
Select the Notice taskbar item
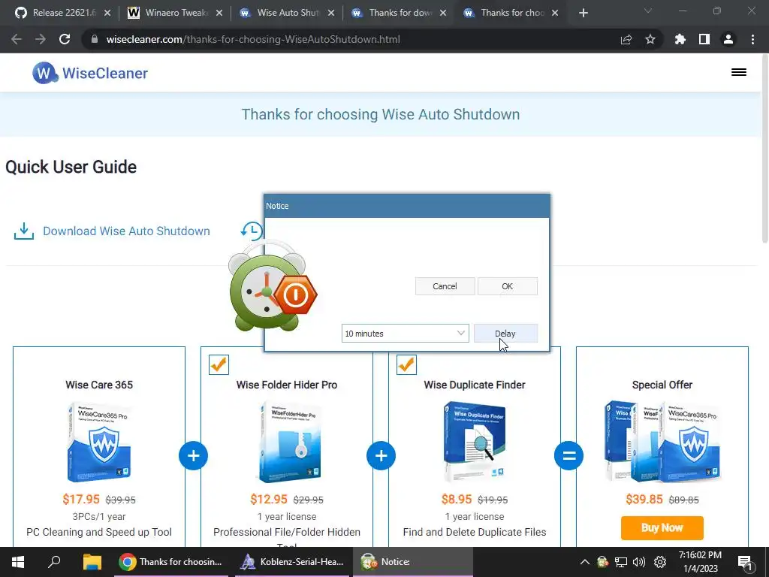[412, 562]
